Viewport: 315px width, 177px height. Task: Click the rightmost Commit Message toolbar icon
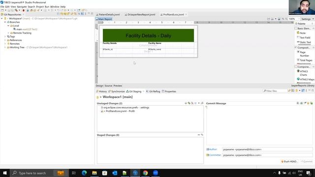[x=312, y=103]
